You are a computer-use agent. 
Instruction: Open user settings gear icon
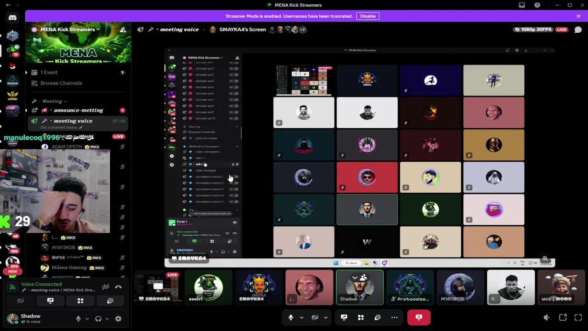pyautogui.click(x=118, y=319)
